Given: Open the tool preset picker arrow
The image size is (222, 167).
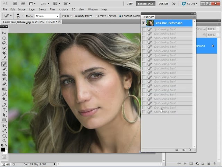Looking at the screenshot, I should 11,16.
